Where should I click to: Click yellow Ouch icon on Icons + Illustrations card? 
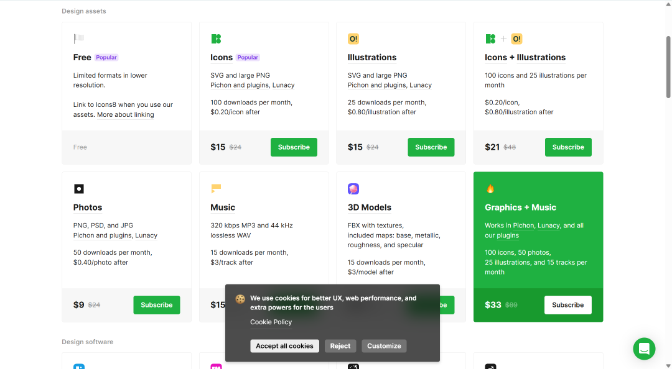coord(517,39)
